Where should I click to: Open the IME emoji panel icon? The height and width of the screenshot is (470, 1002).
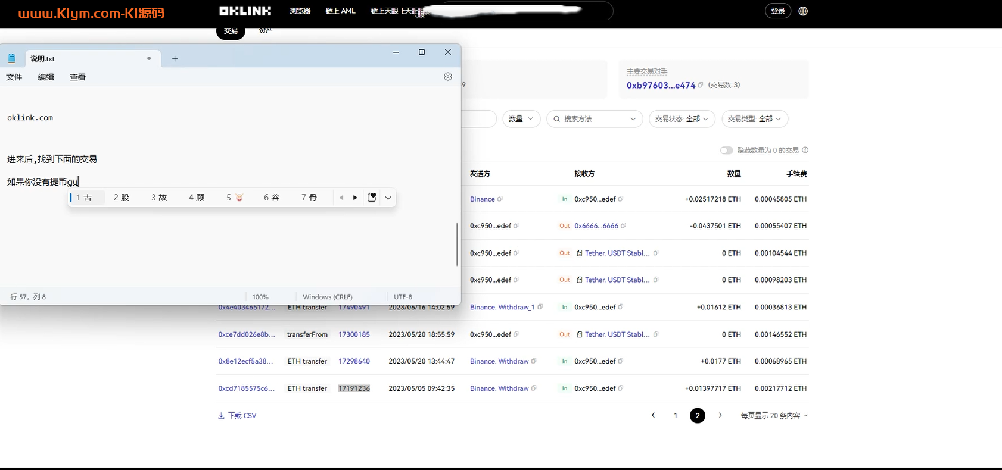pos(372,198)
